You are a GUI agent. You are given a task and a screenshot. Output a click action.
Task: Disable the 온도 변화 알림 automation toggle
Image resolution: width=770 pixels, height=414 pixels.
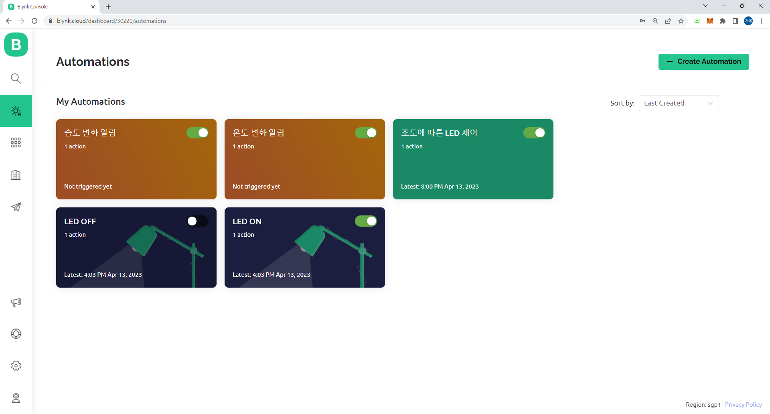(366, 133)
